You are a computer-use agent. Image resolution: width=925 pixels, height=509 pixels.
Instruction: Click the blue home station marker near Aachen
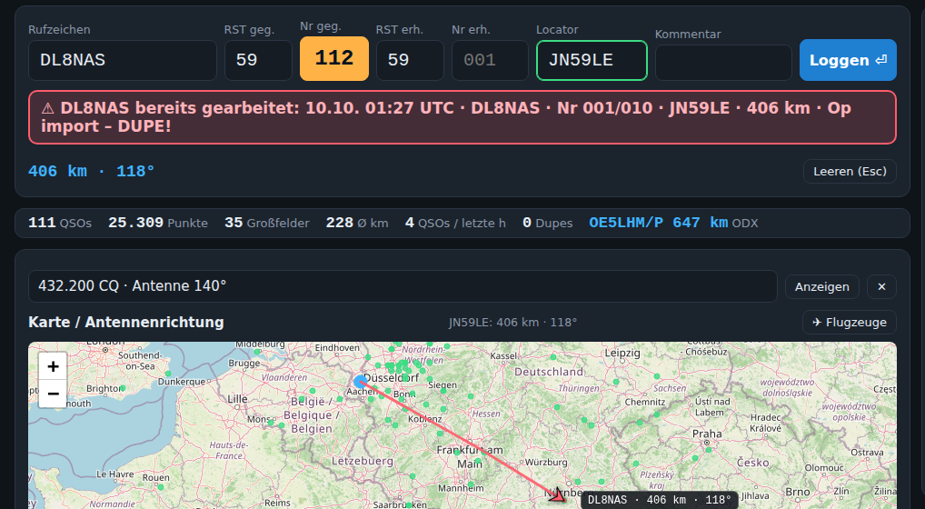(361, 381)
